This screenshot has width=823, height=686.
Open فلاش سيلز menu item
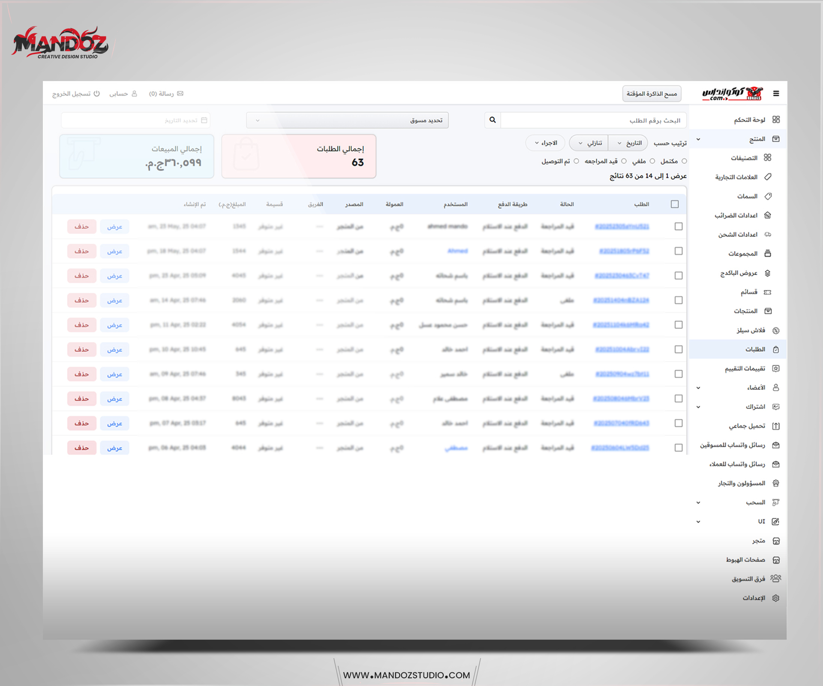coord(751,331)
